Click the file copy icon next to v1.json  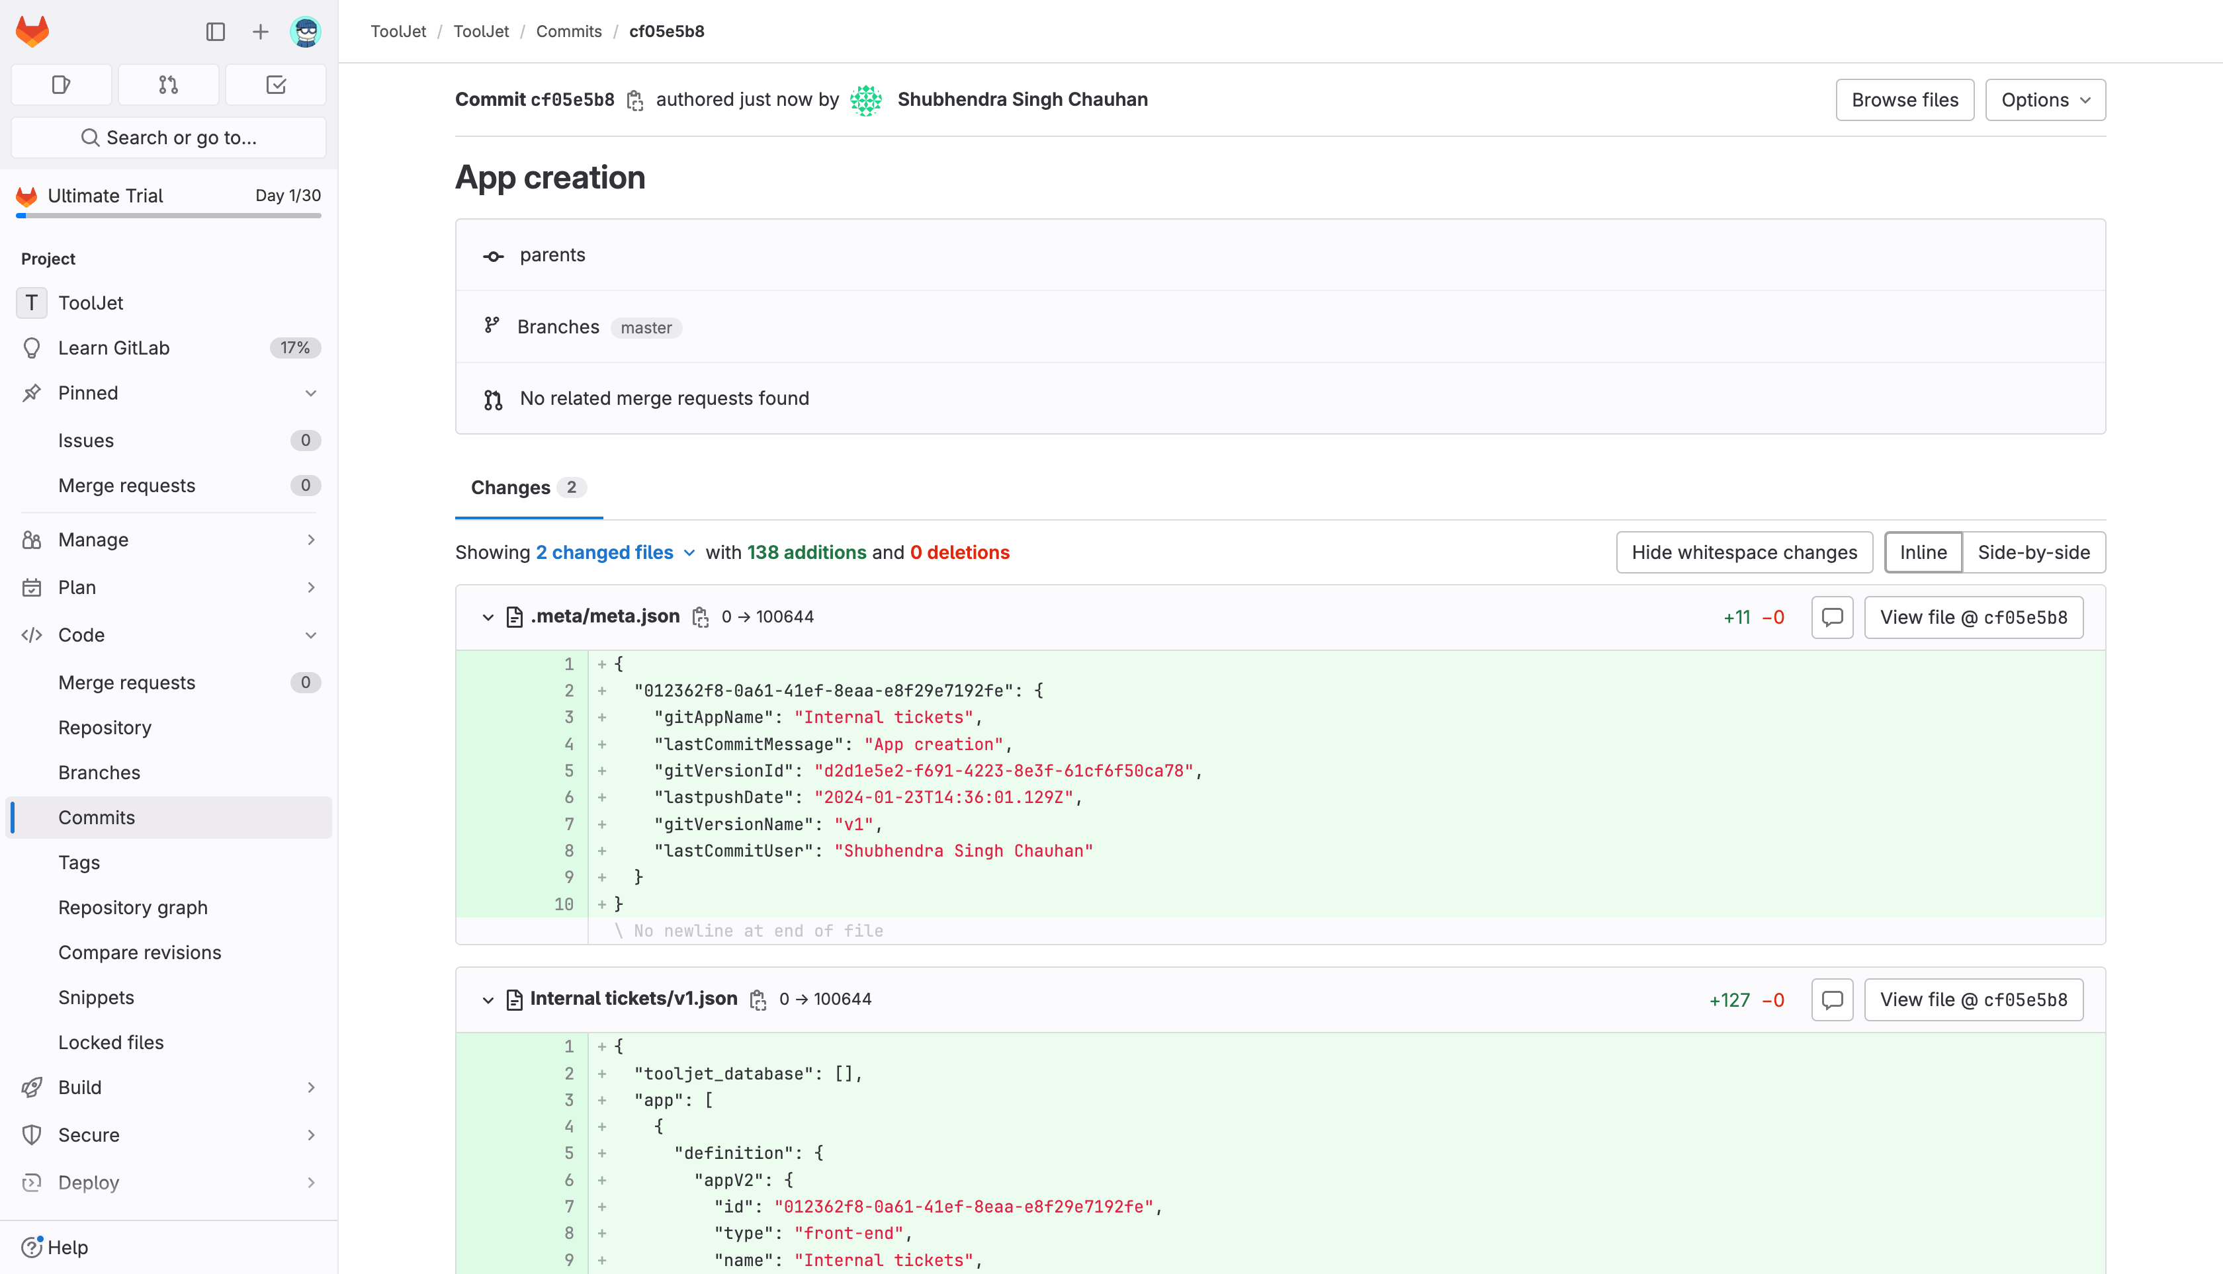(x=759, y=999)
